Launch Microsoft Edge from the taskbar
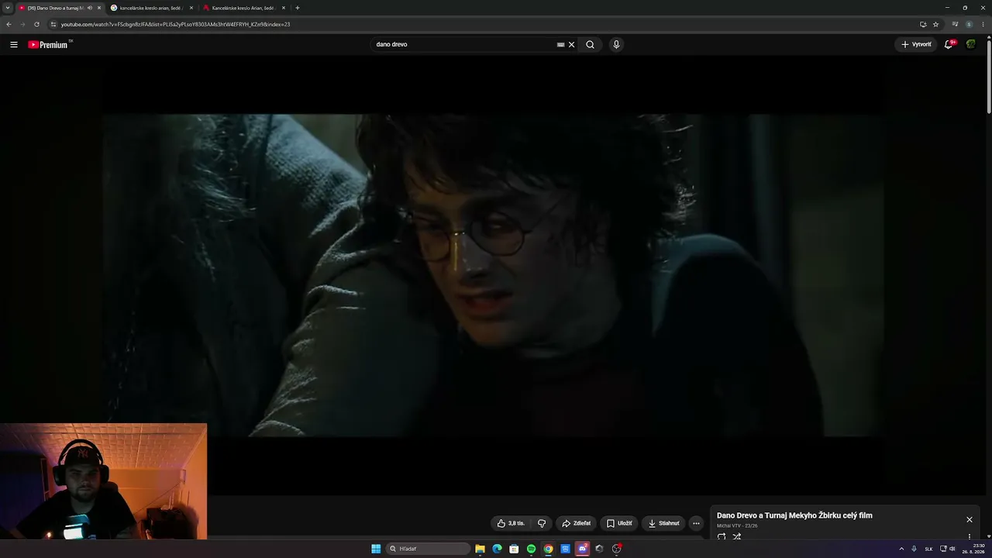This screenshot has width=992, height=558. [x=497, y=549]
